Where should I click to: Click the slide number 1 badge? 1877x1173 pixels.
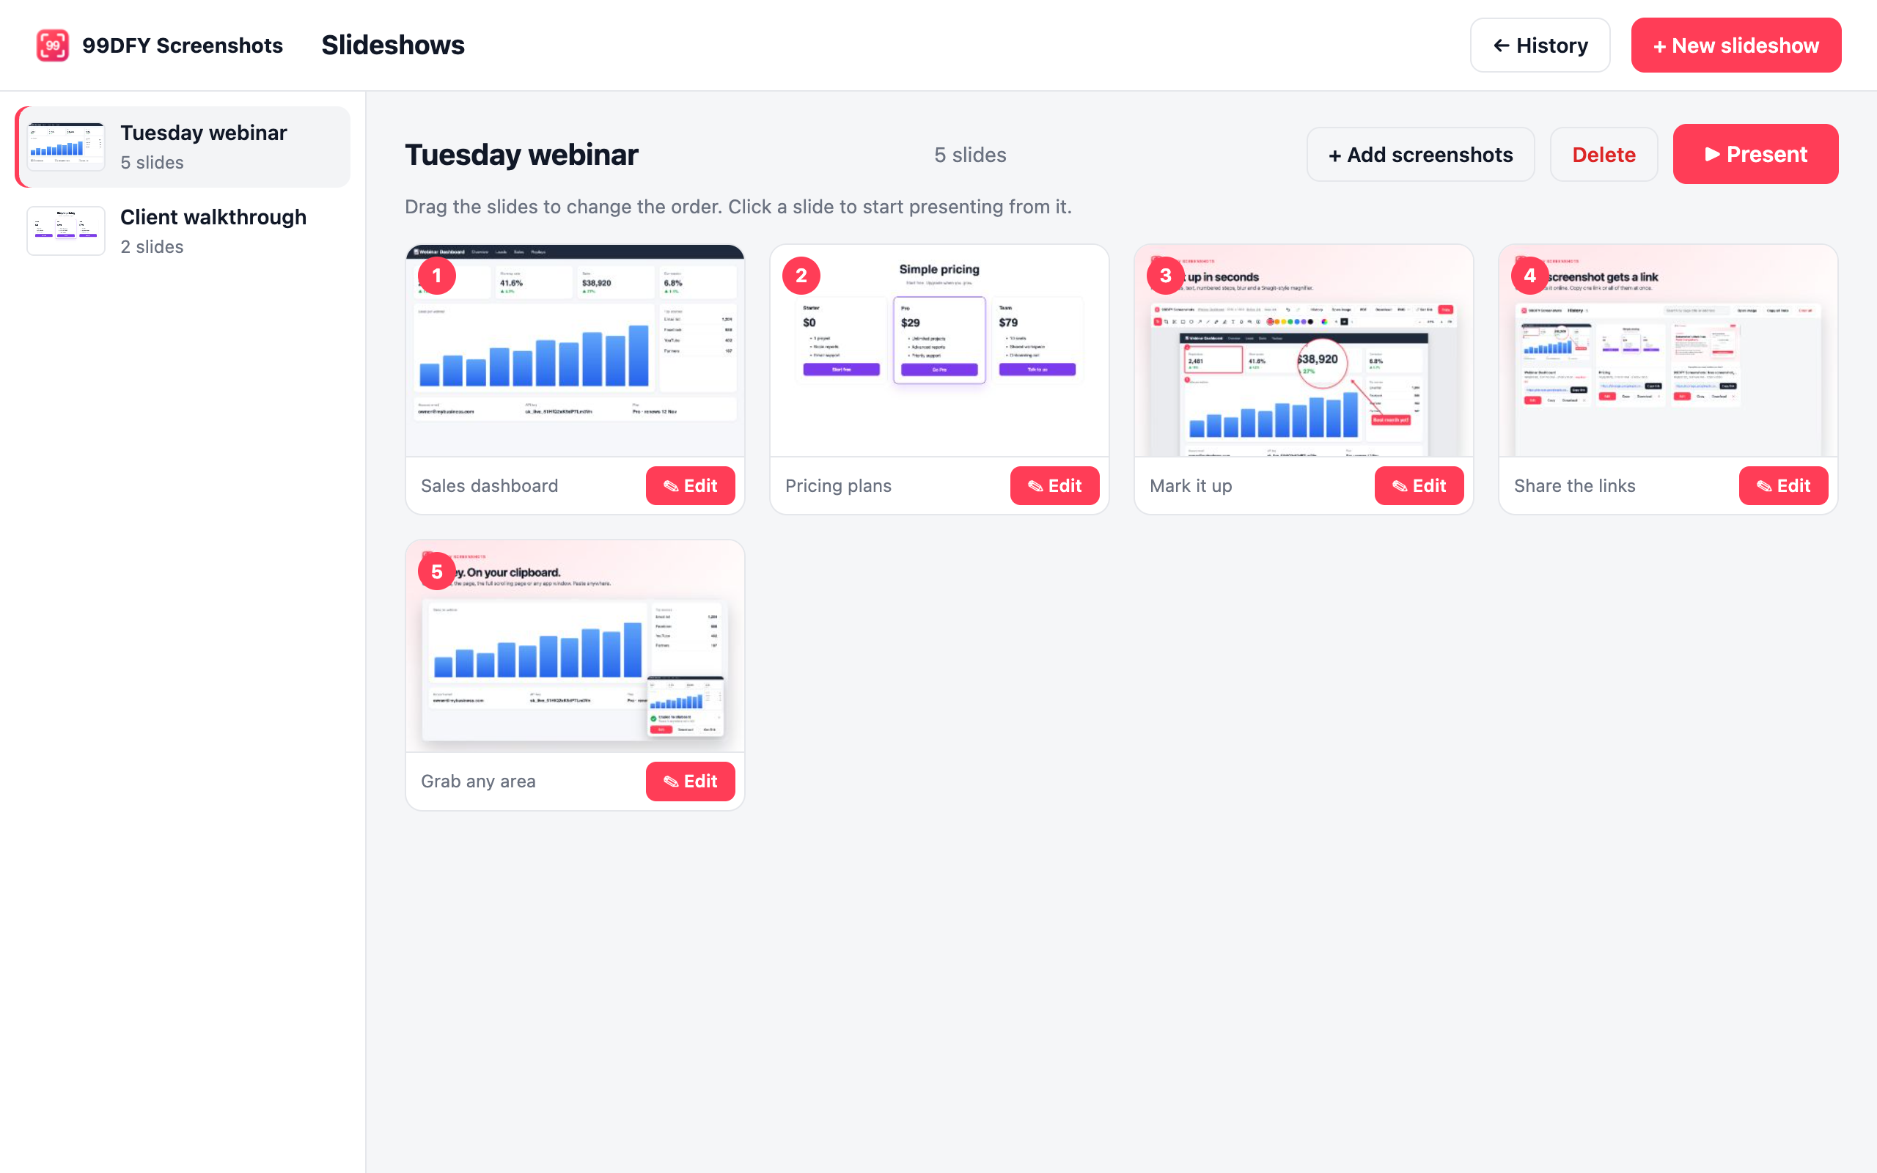pyautogui.click(x=437, y=276)
